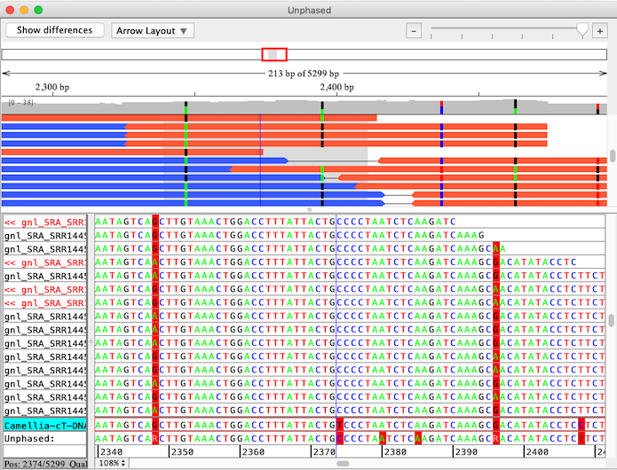Click the Show differences button
617x470 pixels.
point(54,30)
